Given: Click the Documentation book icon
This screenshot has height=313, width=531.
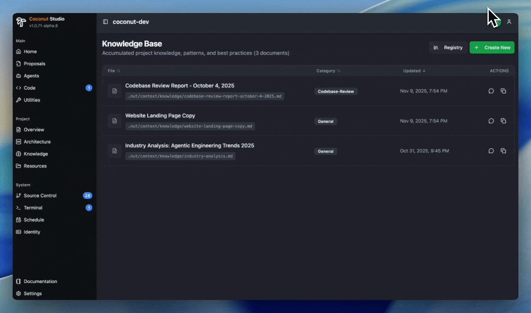Looking at the screenshot, I should tap(18, 281).
